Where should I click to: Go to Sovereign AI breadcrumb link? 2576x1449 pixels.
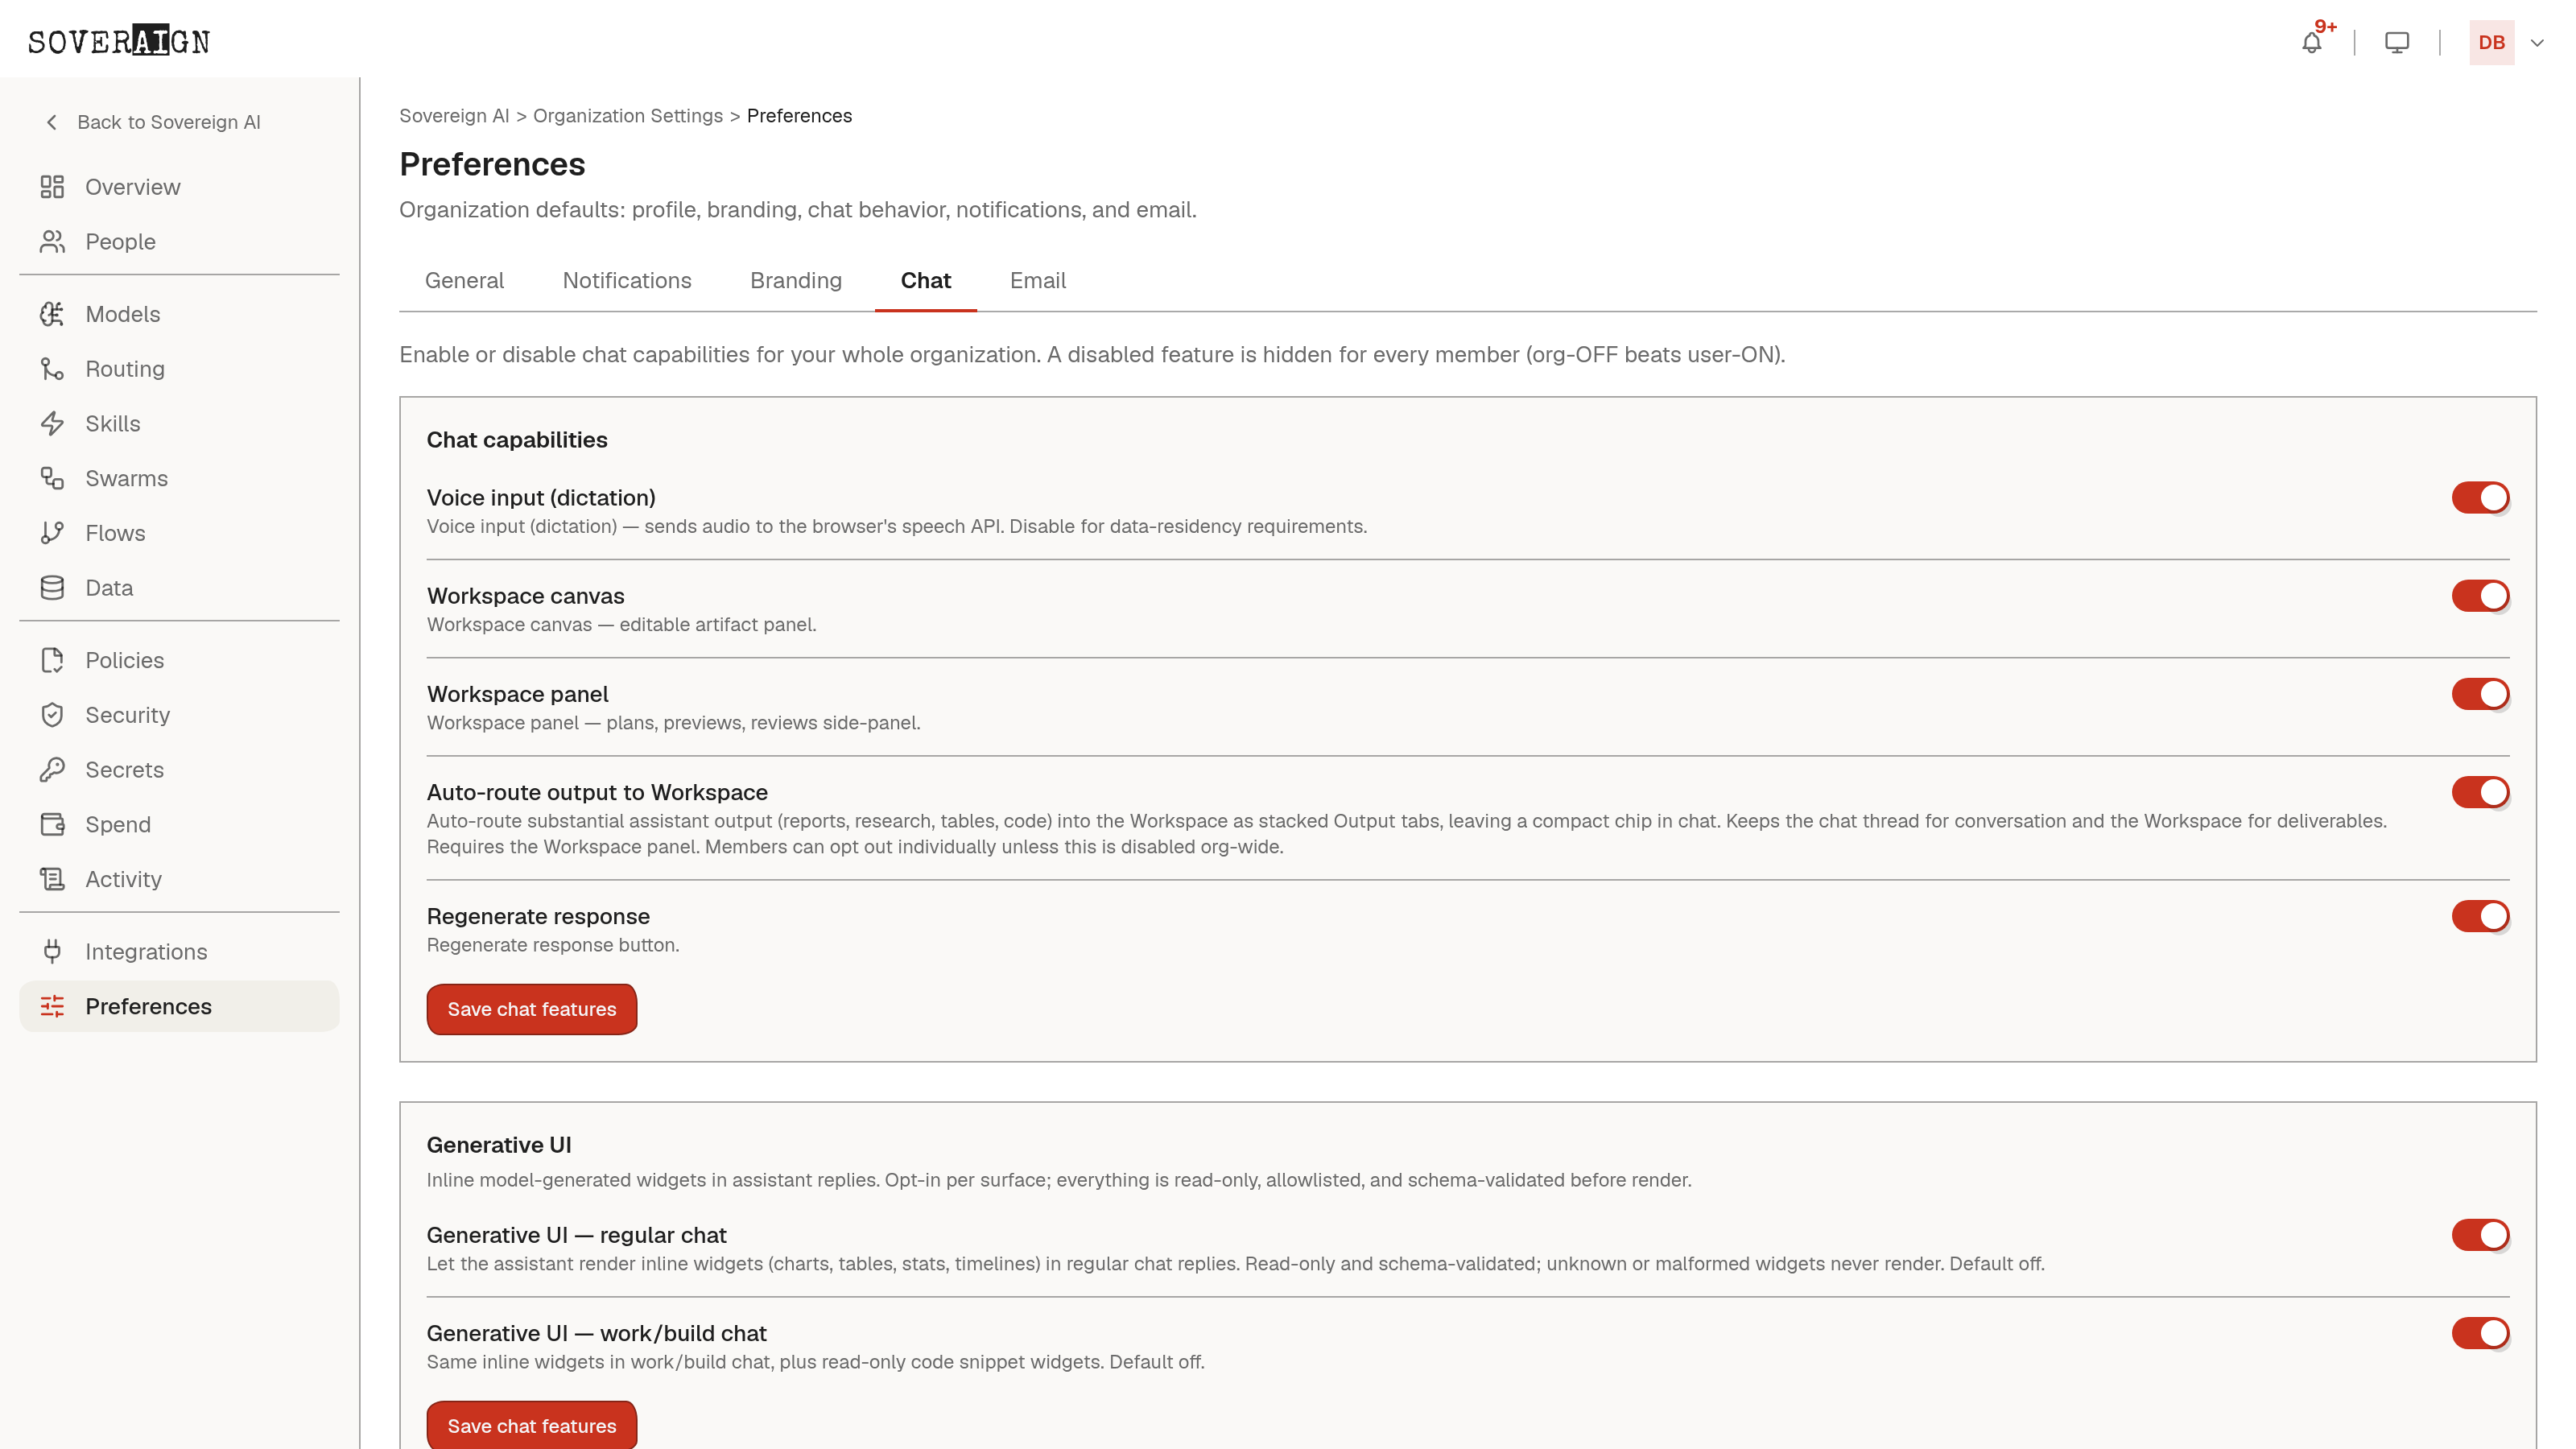coord(454,116)
